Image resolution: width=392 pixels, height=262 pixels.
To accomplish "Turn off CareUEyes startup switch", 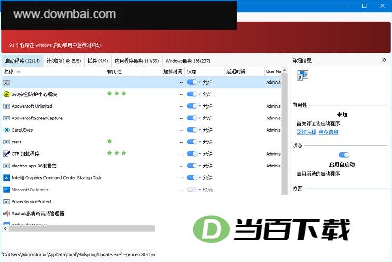I will pos(192,130).
